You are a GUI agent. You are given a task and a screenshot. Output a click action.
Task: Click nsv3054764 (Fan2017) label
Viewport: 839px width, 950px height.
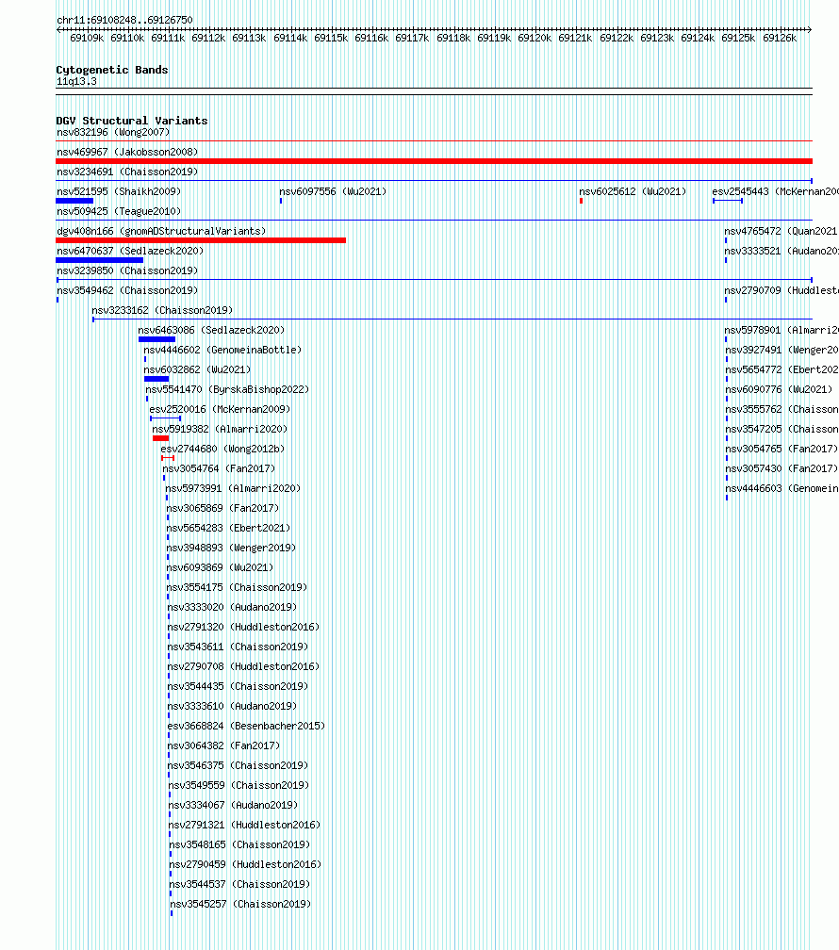[219, 469]
